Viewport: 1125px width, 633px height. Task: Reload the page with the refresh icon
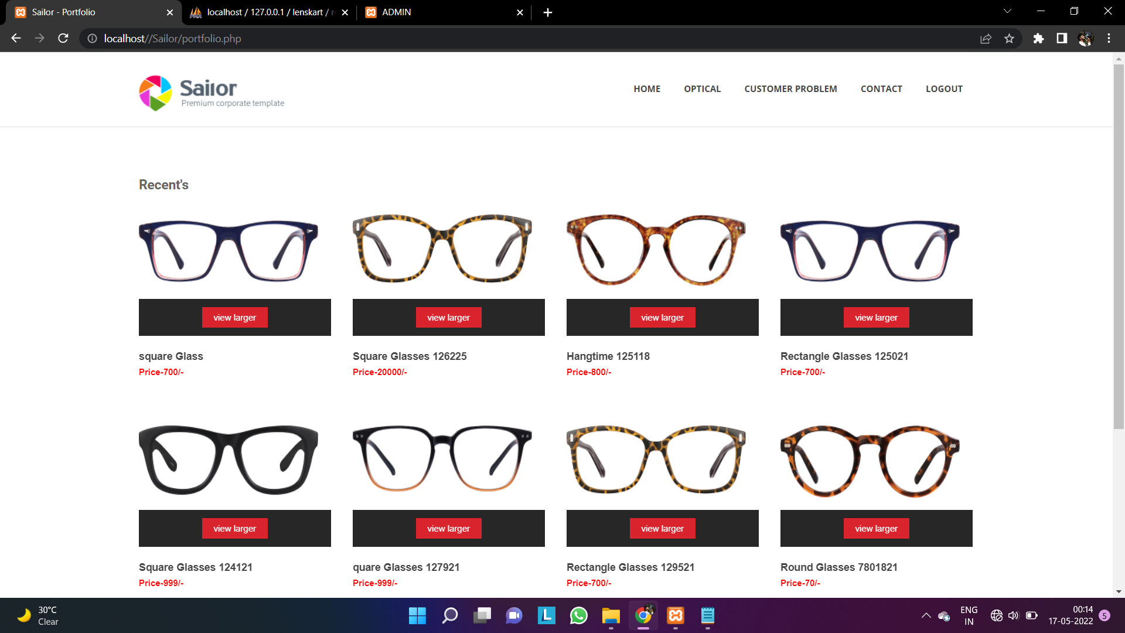[63, 38]
